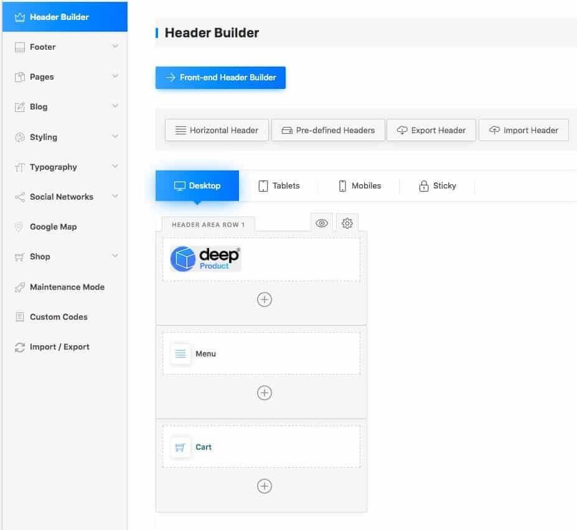Switch to the Sticky header tab
This screenshot has height=530, width=577.
(437, 186)
